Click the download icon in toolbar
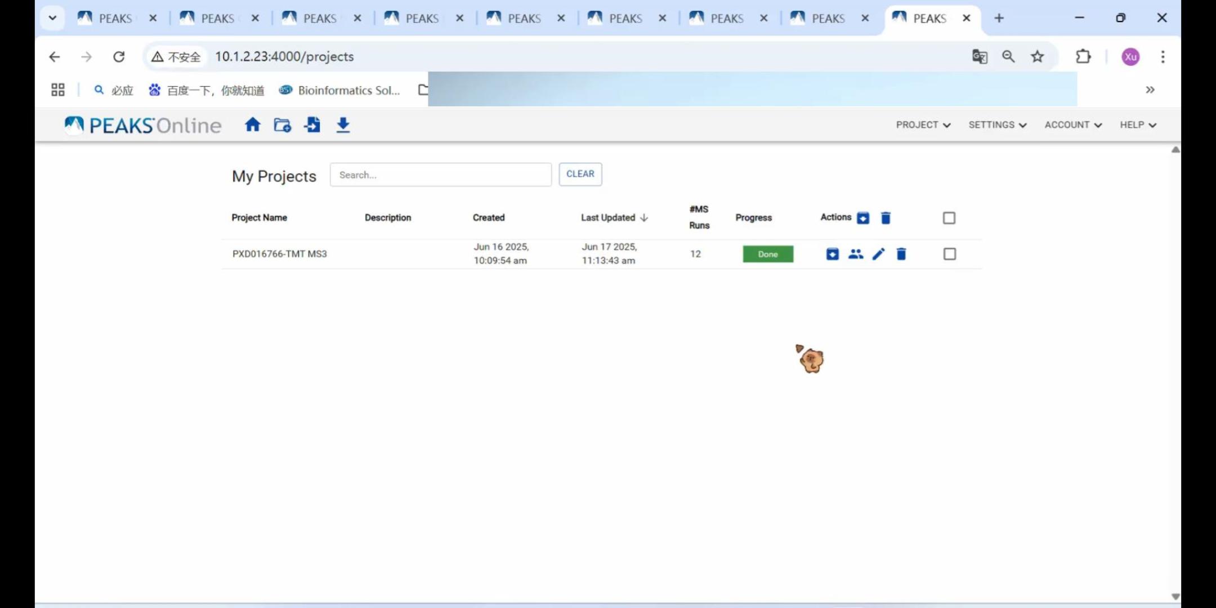The image size is (1216, 608). click(343, 125)
